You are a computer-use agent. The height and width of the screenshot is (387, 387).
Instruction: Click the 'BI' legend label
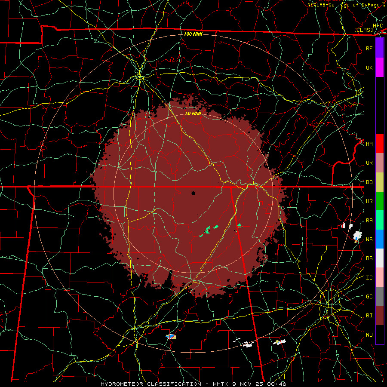click(x=369, y=316)
